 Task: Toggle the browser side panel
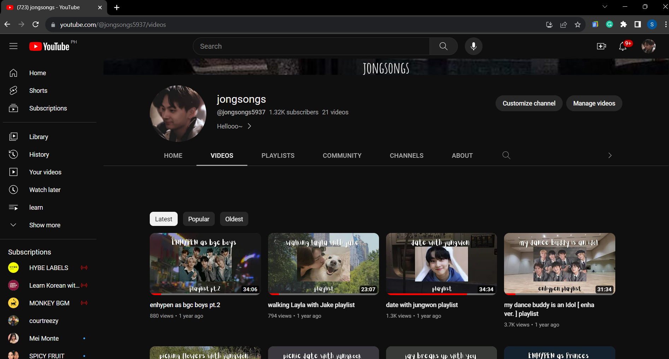pyautogui.click(x=638, y=24)
